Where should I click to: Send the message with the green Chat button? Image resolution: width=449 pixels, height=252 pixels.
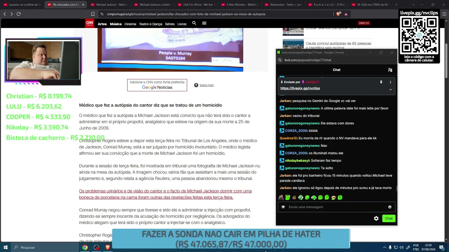389,218
